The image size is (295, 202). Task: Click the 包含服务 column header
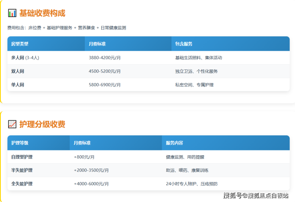[184, 44]
